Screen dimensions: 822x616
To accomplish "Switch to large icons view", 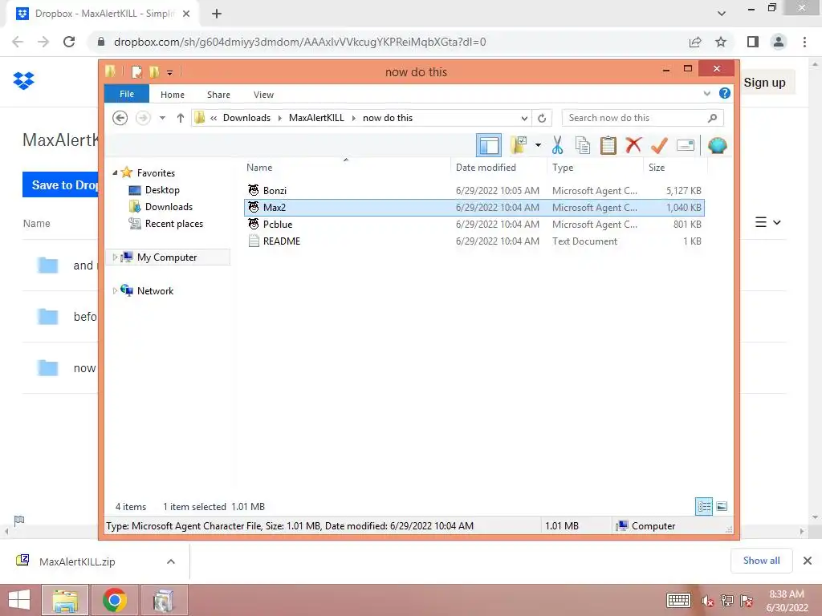I will (722, 507).
